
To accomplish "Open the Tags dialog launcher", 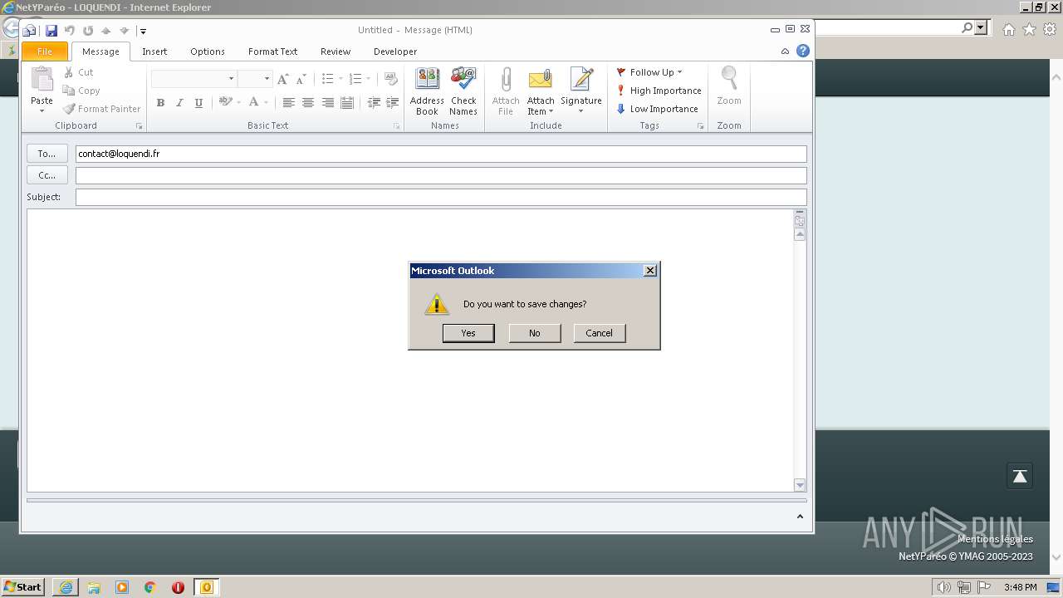I will click(x=701, y=126).
